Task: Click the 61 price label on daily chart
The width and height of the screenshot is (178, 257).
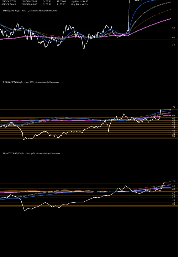Action: point(174,37)
